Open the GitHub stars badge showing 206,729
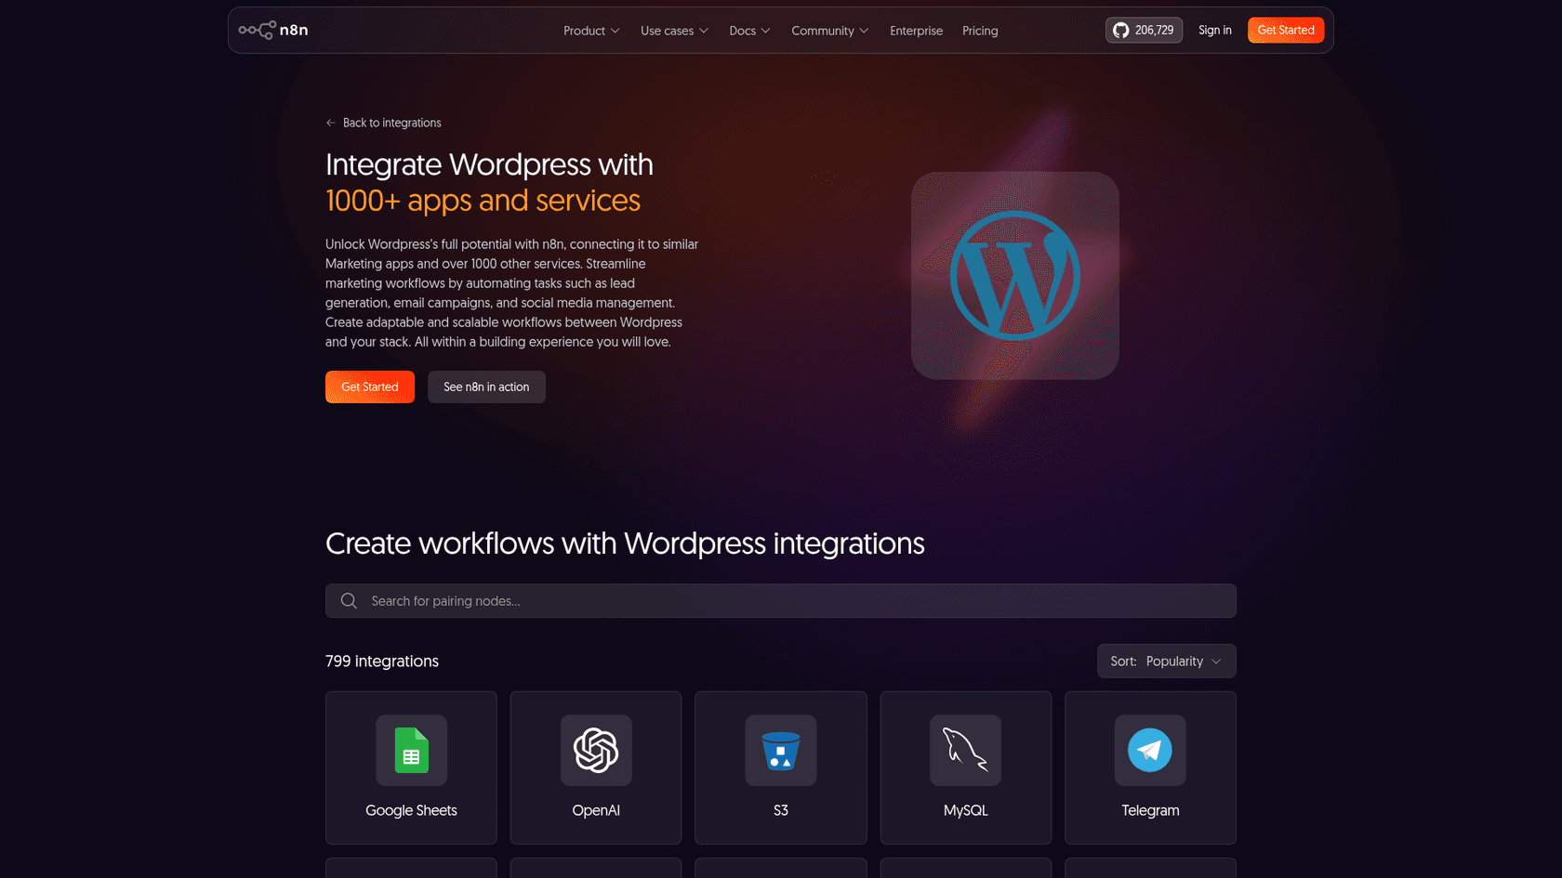 (x=1144, y=30)
